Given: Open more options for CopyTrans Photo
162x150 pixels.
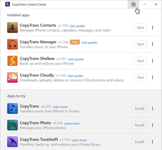Looking at the screenshot, I should [152, 125].
